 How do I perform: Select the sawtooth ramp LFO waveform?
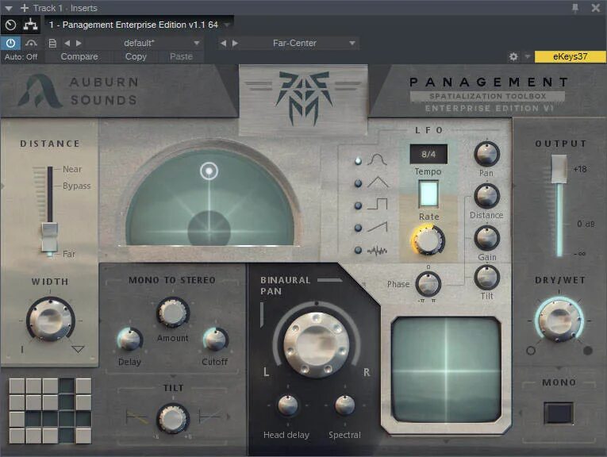pos(378,227)
